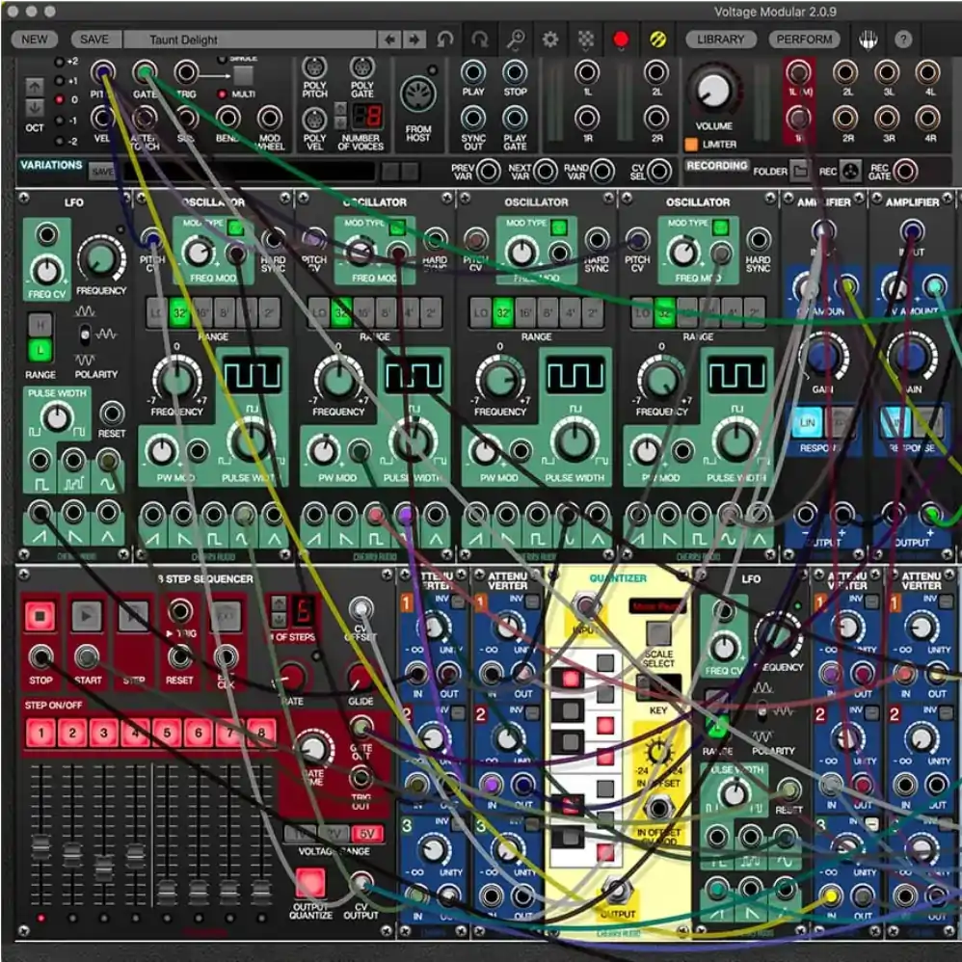Click the yellow striped cable color icon
The height and width of the screenshot is (962, 962).
657,40
